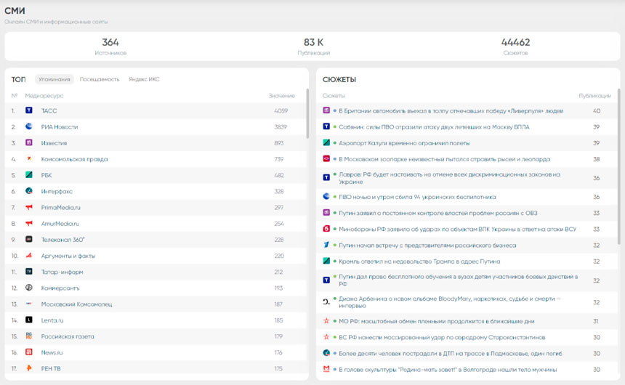The height and width of the screenshot is (385, 625).
Task: Click the Комсомольская правда logo icon
Action: coord(29,159)
